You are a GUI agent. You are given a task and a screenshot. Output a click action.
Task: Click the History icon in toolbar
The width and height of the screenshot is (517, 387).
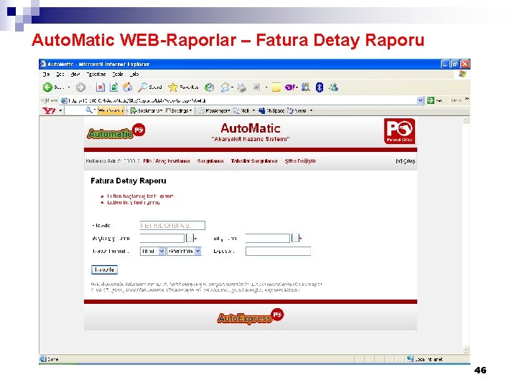(209, 87)
